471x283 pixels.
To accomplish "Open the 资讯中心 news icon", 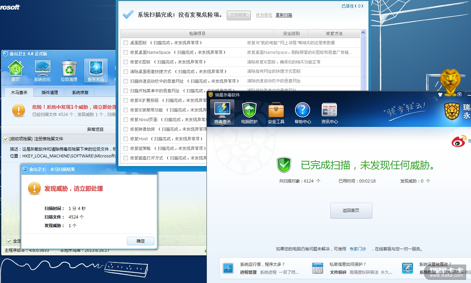I will (329, 113).
